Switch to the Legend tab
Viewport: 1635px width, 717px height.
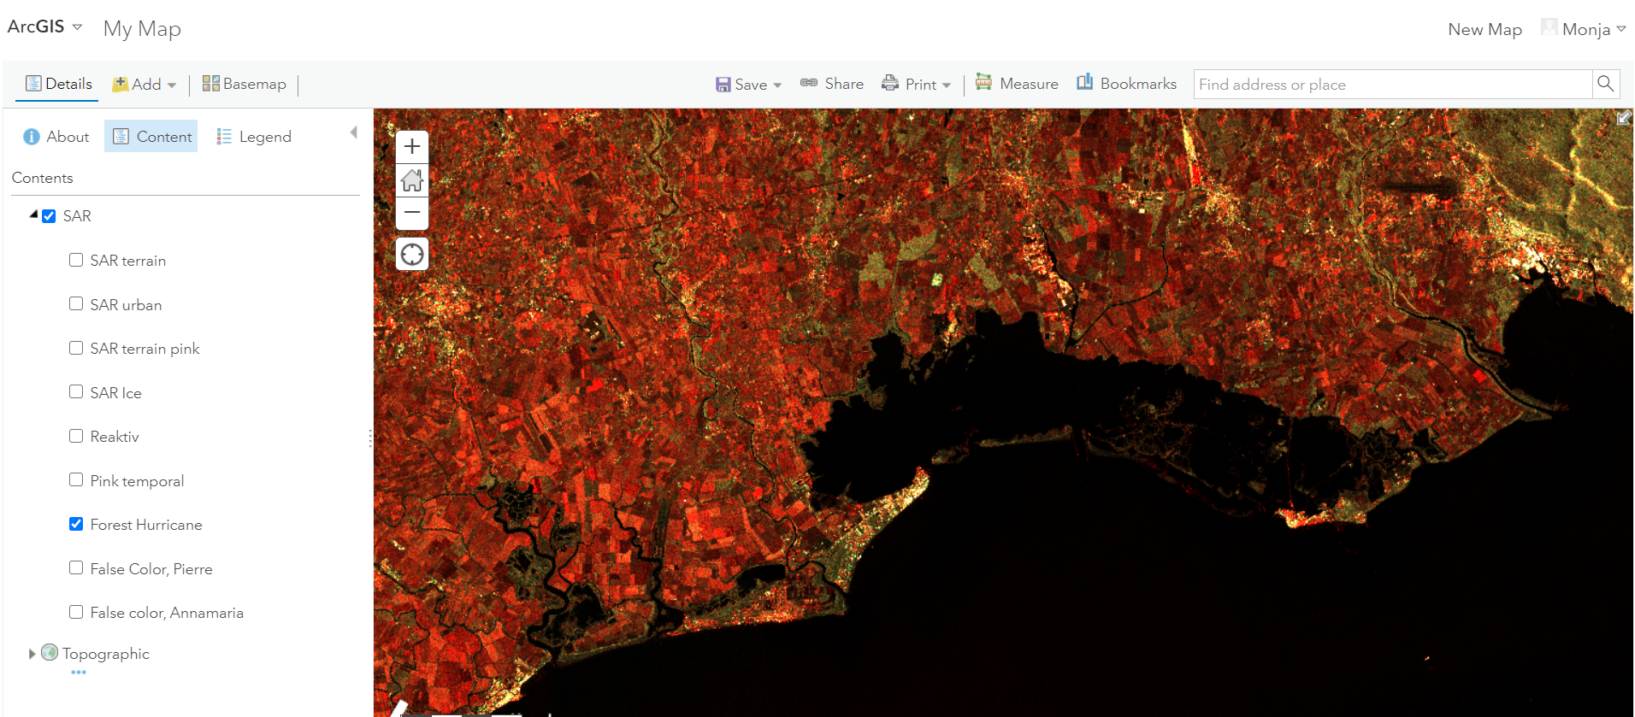(254, 137)
